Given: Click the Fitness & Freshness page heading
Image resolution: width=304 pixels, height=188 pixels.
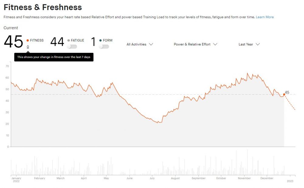Looking at the screenshot, I should click(43, 7).
